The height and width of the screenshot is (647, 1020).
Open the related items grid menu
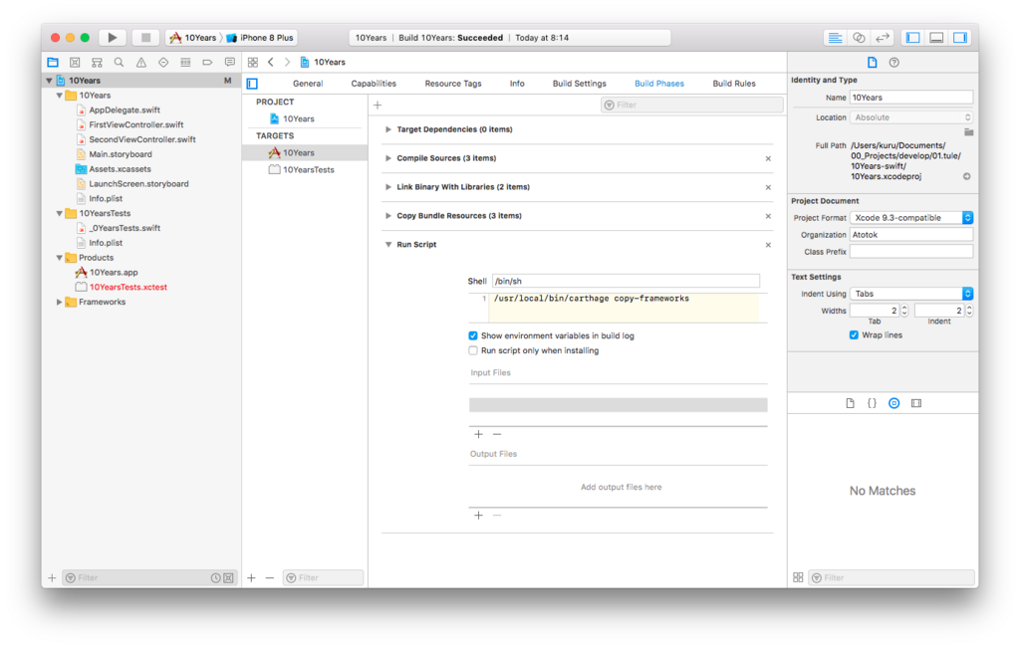tap(253, 63)
